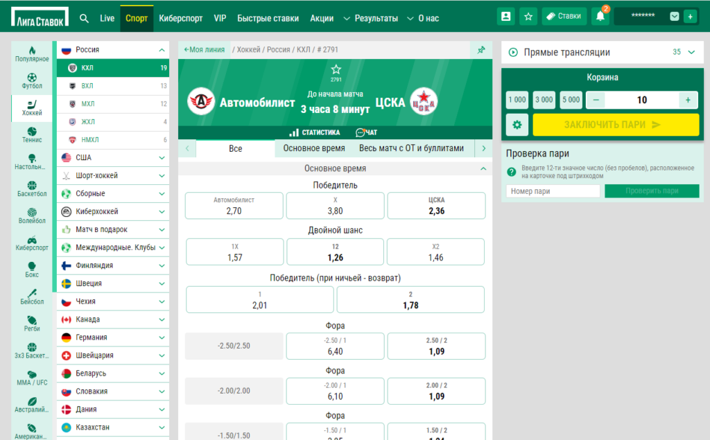Select Бокс sport icon
Screen dimensions: 710x440
coord(32,270)
